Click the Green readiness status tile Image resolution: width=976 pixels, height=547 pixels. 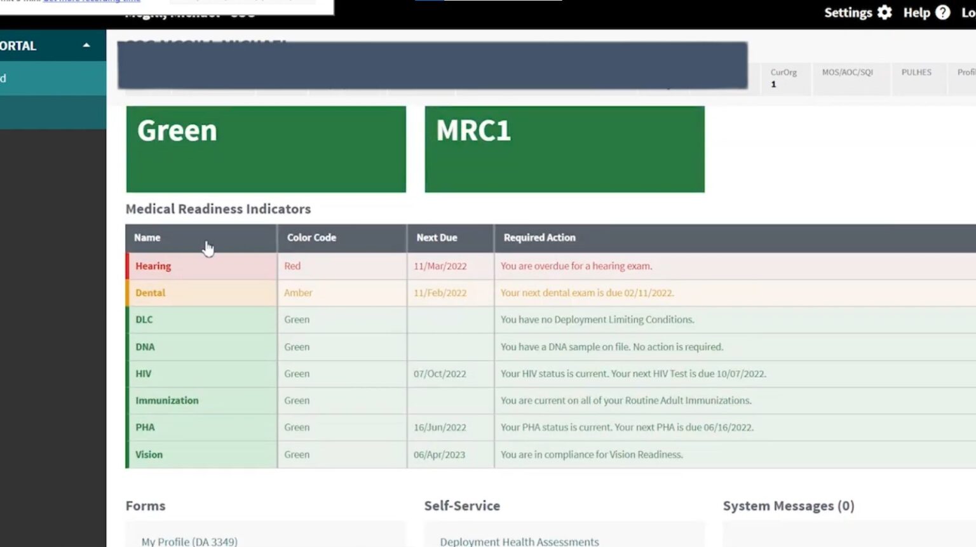click(266, 149)
